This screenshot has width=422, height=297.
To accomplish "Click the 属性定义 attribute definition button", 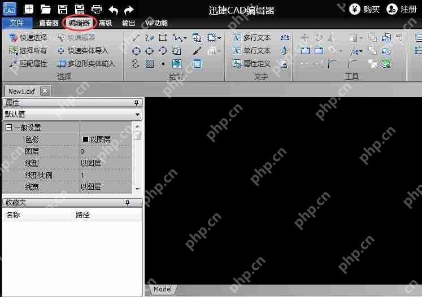I will click(x=251, y=64).
